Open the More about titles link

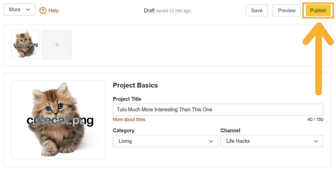(x=129, y=119)
